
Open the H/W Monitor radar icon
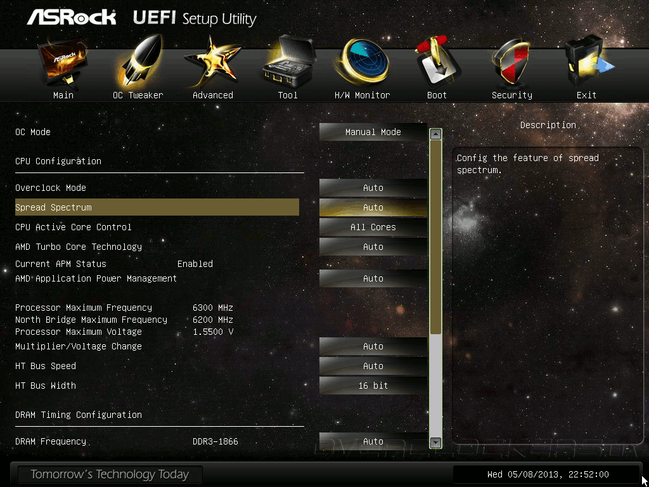pos(362,62)
